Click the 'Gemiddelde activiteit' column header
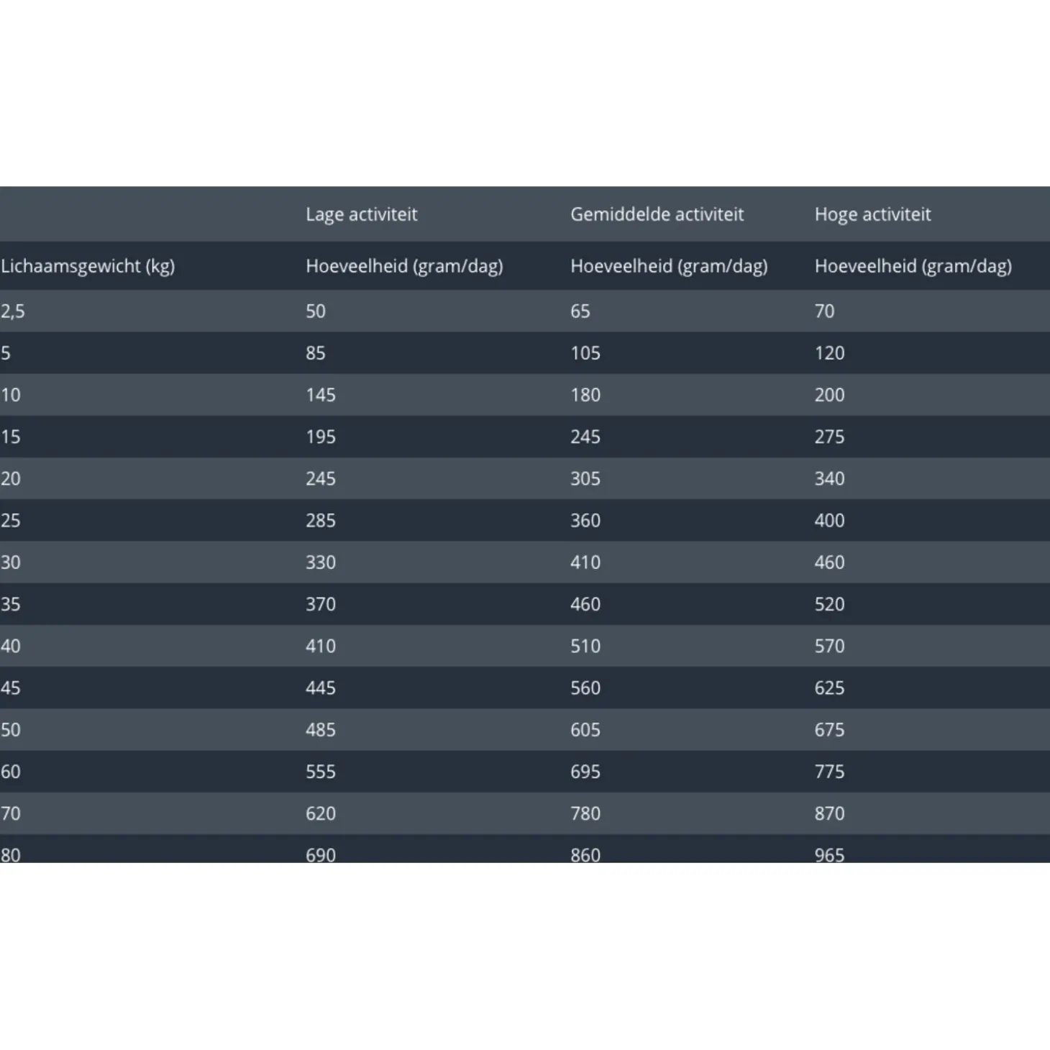The height and width of the screenshot is (1050, 1050). (657, 214)
